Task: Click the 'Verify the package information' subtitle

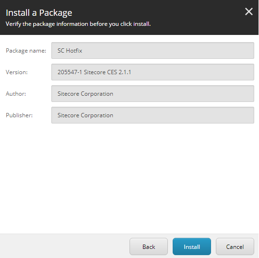Action: tap(78, 24)
